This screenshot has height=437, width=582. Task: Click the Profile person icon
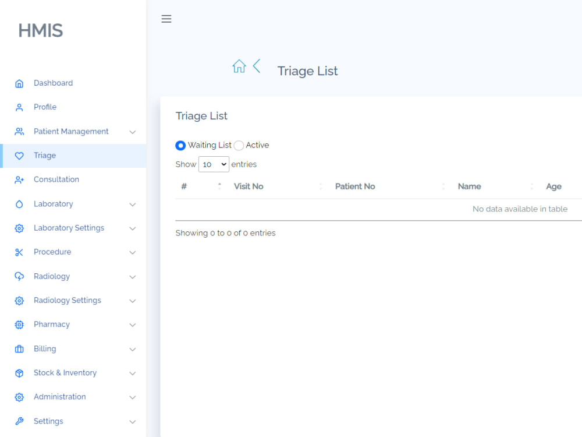tap(19, 107)
